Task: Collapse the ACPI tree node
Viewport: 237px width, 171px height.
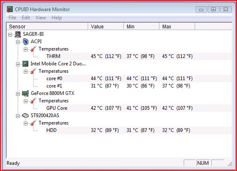Action: click(18, 42)
